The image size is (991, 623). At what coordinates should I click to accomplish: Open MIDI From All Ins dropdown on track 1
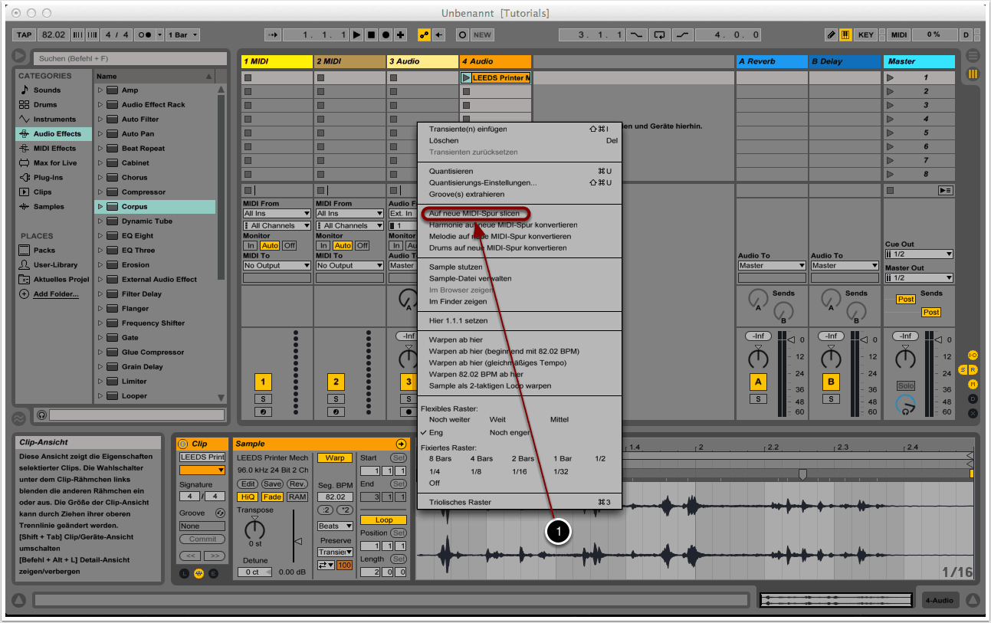tap(277, 213)
